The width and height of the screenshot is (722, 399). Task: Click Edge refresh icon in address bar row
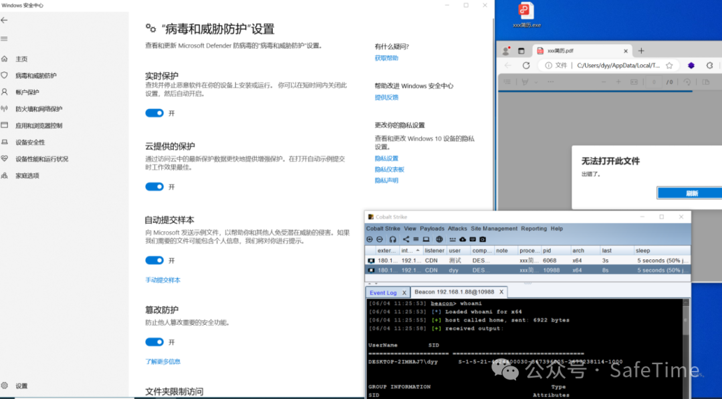tap(526, 65)
